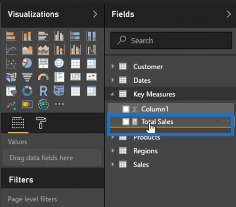Check the Column1 field checkbox

coord(126,109)
